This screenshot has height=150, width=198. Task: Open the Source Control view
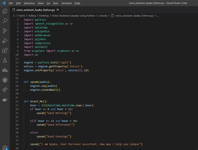pos(5,31)
